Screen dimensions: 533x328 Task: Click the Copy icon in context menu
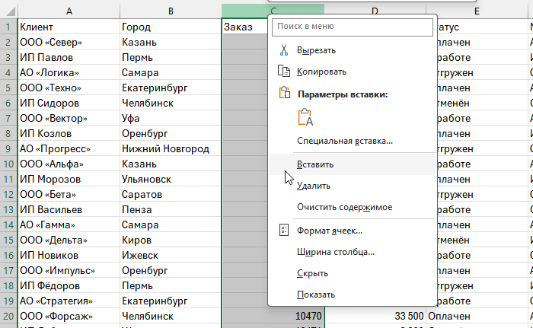point(285,72)
